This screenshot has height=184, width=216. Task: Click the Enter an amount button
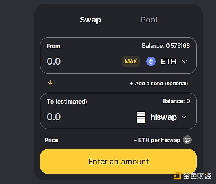tap(118, 162)
